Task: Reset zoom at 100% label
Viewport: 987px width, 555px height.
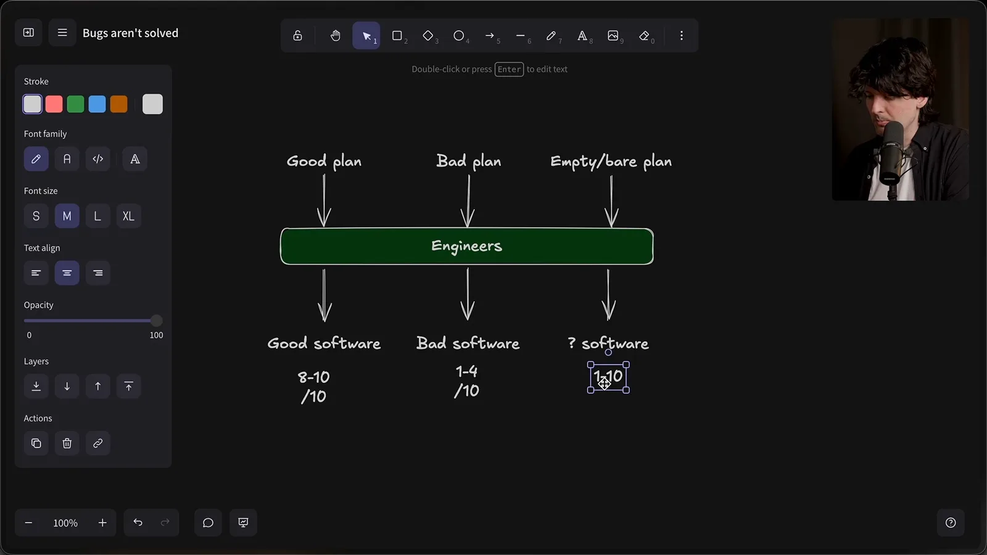Action: (65, 523)
